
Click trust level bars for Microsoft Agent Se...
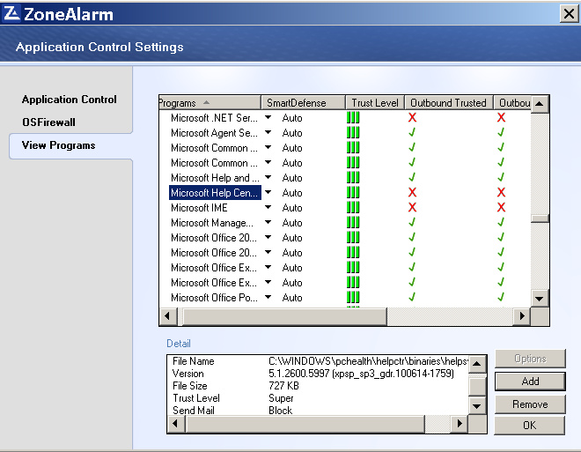(353, 132)
